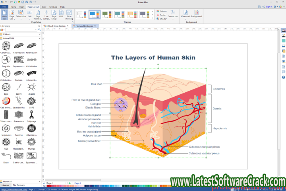Select the first theme thumbnail in Themes gallery
Image resolution: width=286 pixels, height=191 pixels.
(x=81, y=15)
